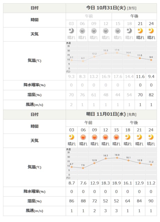Click tomorrow's 18:00 moon weather icon

[x=128, y=137]
